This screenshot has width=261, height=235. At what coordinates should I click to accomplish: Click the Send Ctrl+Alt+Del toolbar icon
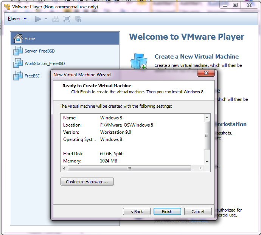point(56,19)
